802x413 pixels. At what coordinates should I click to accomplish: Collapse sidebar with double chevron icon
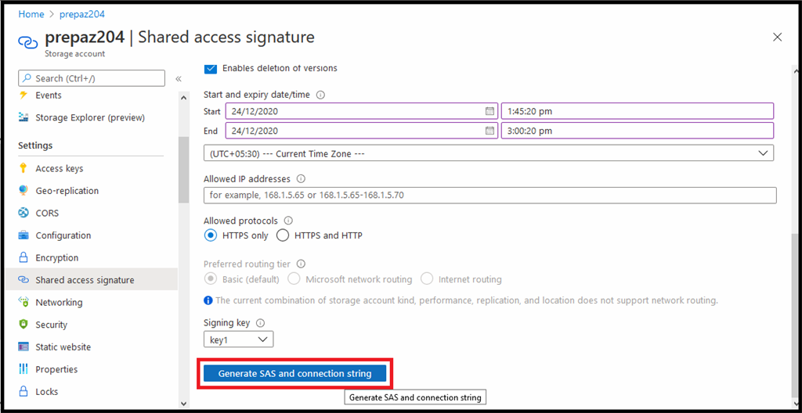[x=179, y=79]
